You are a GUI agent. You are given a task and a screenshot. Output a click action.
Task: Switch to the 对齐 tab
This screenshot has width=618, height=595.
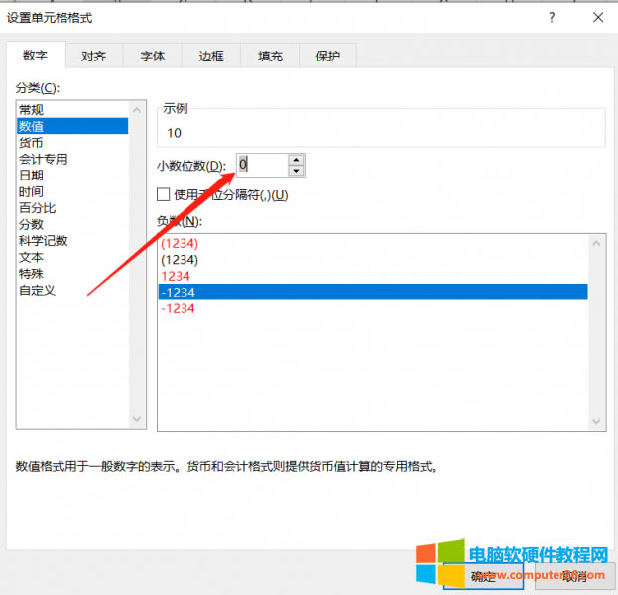point(94,57)
